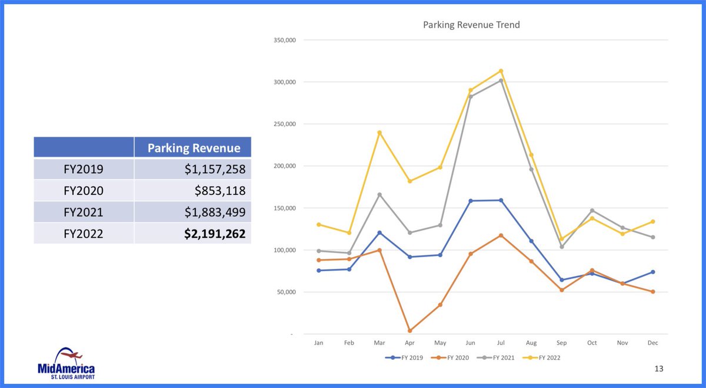Click the Sep x-axis label
The width and height of the screenshot is (706, 388).
pyautogui.click(x=562, y=342)
